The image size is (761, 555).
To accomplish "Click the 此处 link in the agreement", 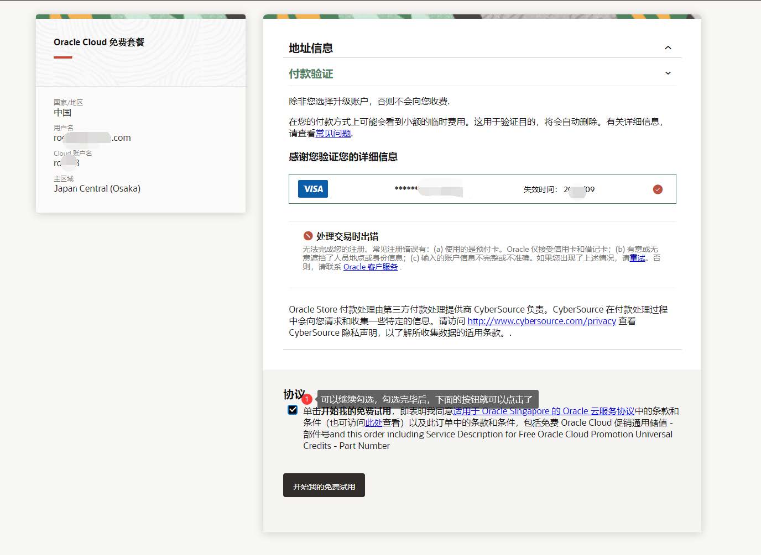I will tap(374, 422).
